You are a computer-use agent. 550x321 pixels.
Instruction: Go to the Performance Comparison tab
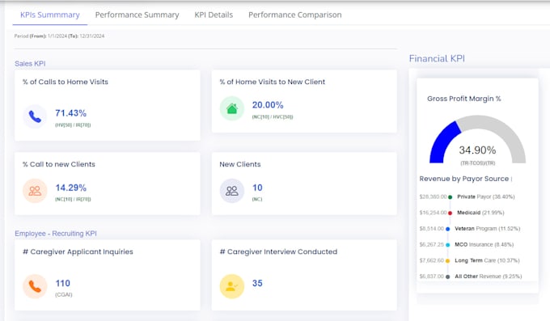pyautogui.click(x=295, y=15)
